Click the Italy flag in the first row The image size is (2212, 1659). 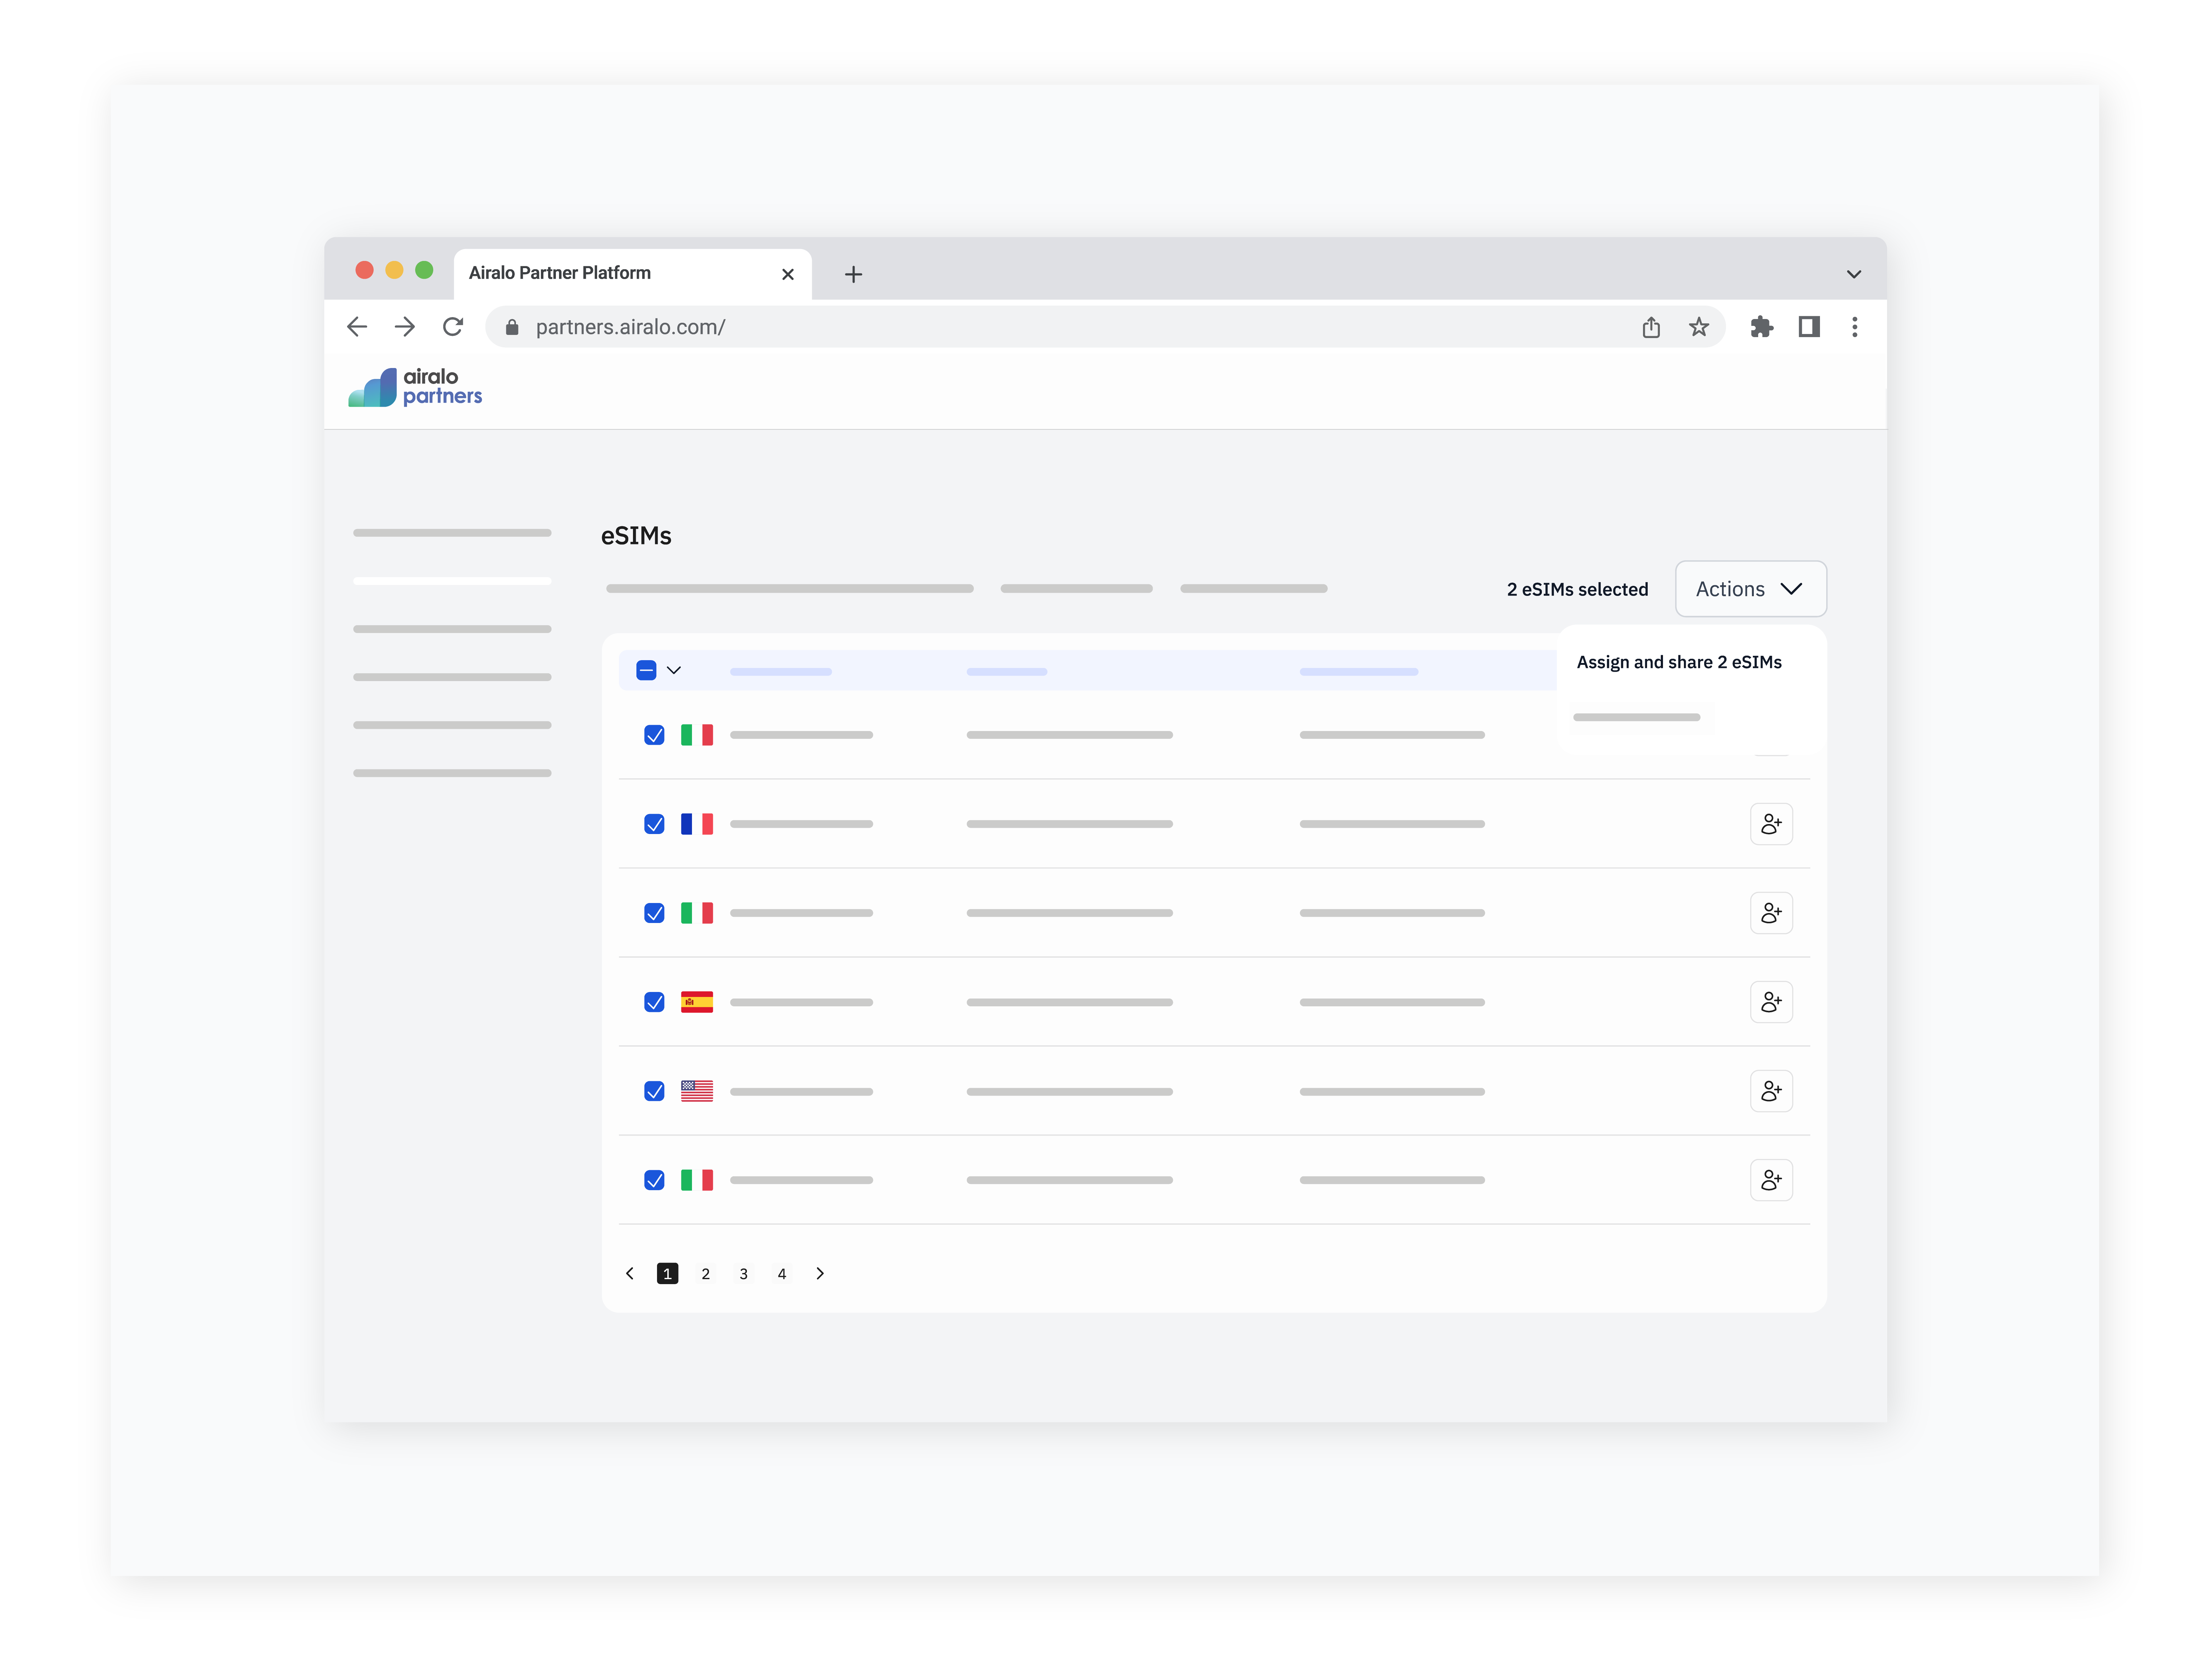[697, 735]
